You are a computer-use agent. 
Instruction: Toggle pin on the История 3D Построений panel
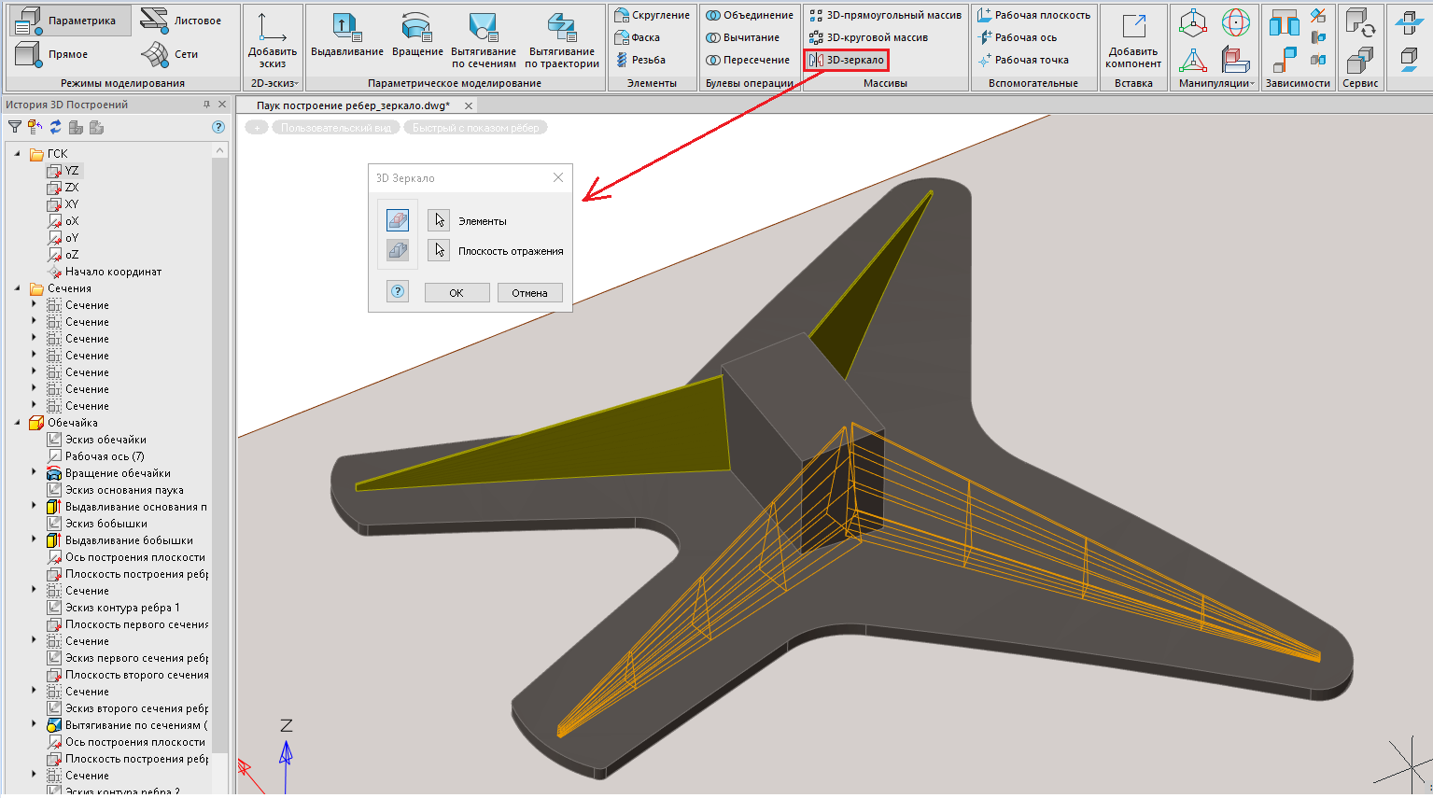point(206,105)
